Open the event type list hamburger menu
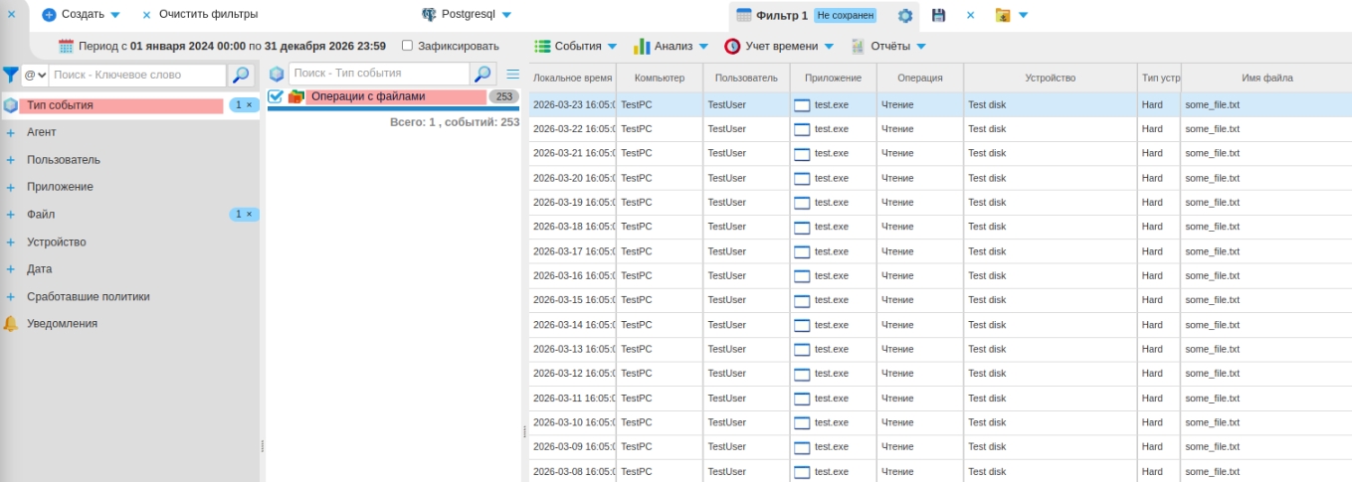Image resolution: width=1352 pixels, height=482 pixels. click(513, 74)
